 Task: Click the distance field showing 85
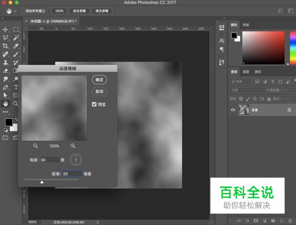tap(72, 174)
